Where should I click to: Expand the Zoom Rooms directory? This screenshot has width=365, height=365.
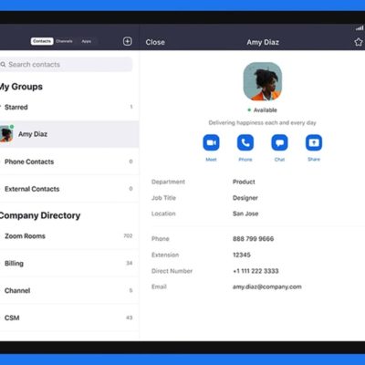coord(69,236)
